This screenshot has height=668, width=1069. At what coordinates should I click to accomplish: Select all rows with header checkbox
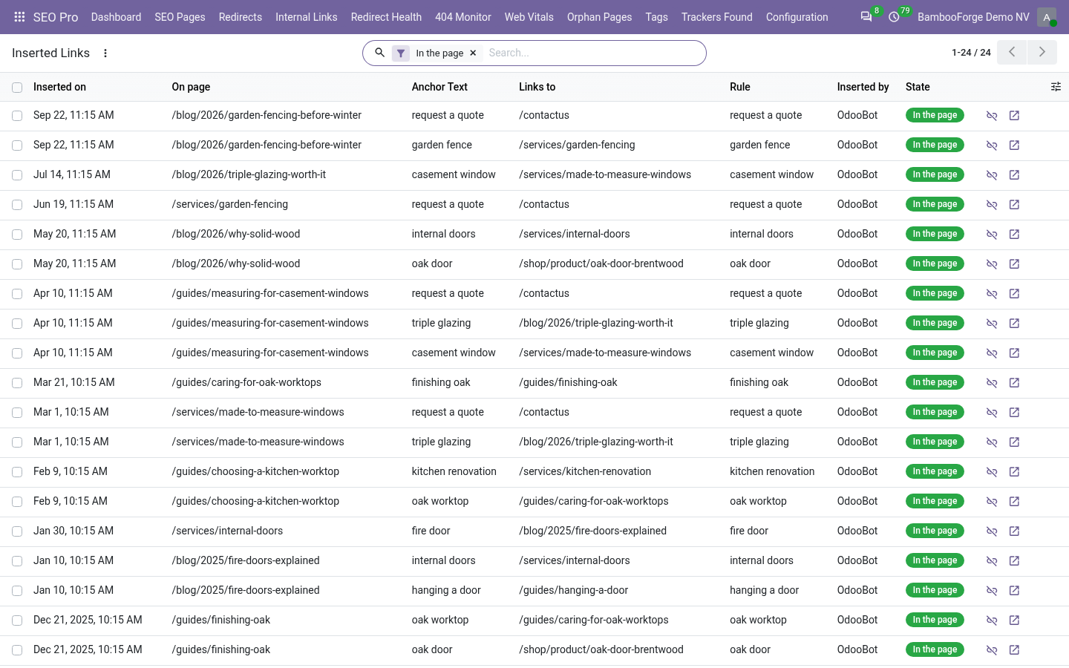click(17, 88)
